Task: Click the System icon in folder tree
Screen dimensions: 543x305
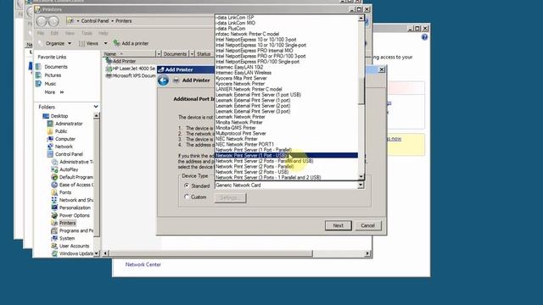Action: pos(54,238)
